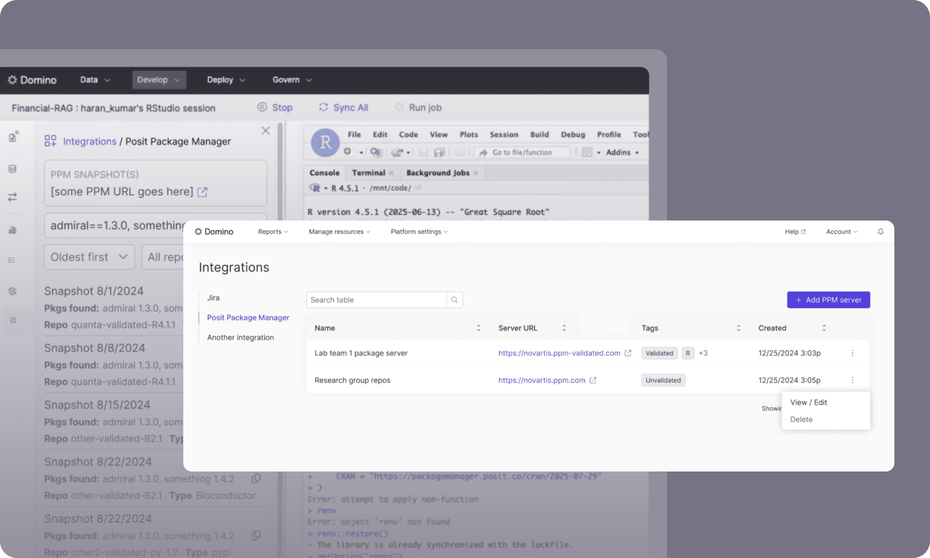Click external link icon after PPM URL text
The width and height of the screenshot is (930, 558).
click(x=203, y=192)
